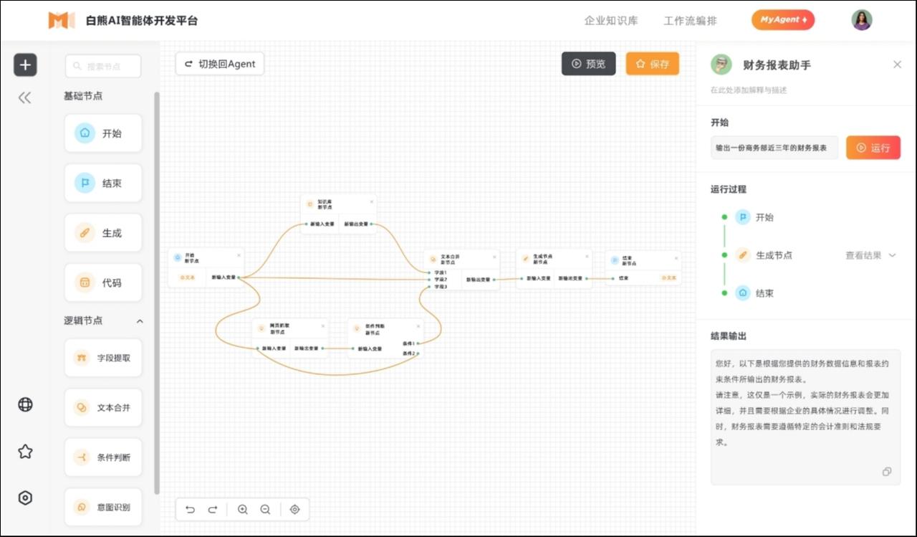Screen dimensions: 917x537
Task: Click 切换回Agent button
Action: (x=220, y=64)
